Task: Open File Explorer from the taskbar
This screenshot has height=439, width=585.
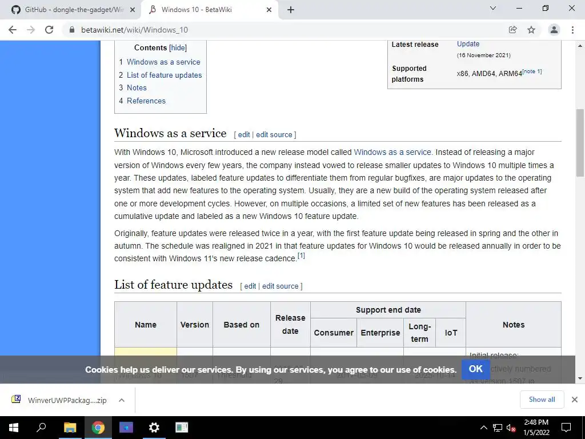Action: [x=70, y=428]
